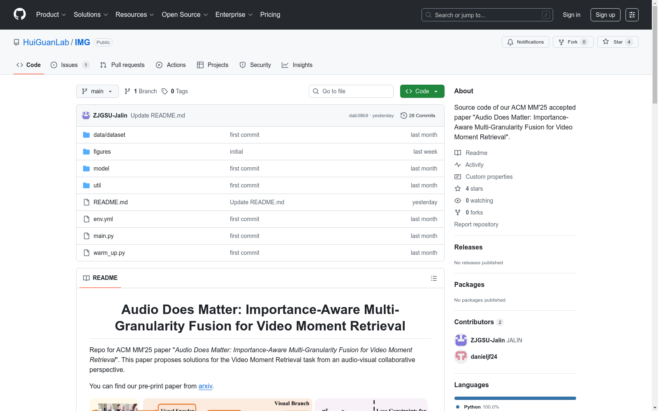Image resolution: width=658 pixels, height=411 pixels.
Task: Click the 4 stars link in About
Action: 474,189
